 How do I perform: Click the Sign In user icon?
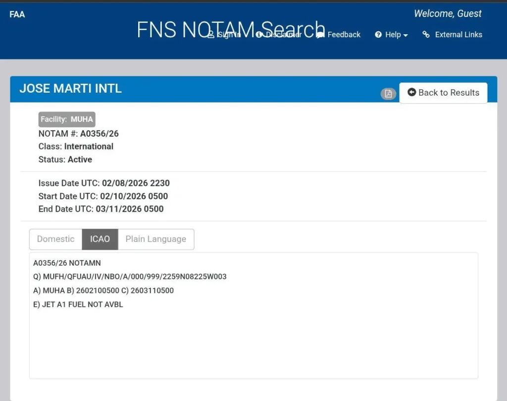tap(211, 35)
